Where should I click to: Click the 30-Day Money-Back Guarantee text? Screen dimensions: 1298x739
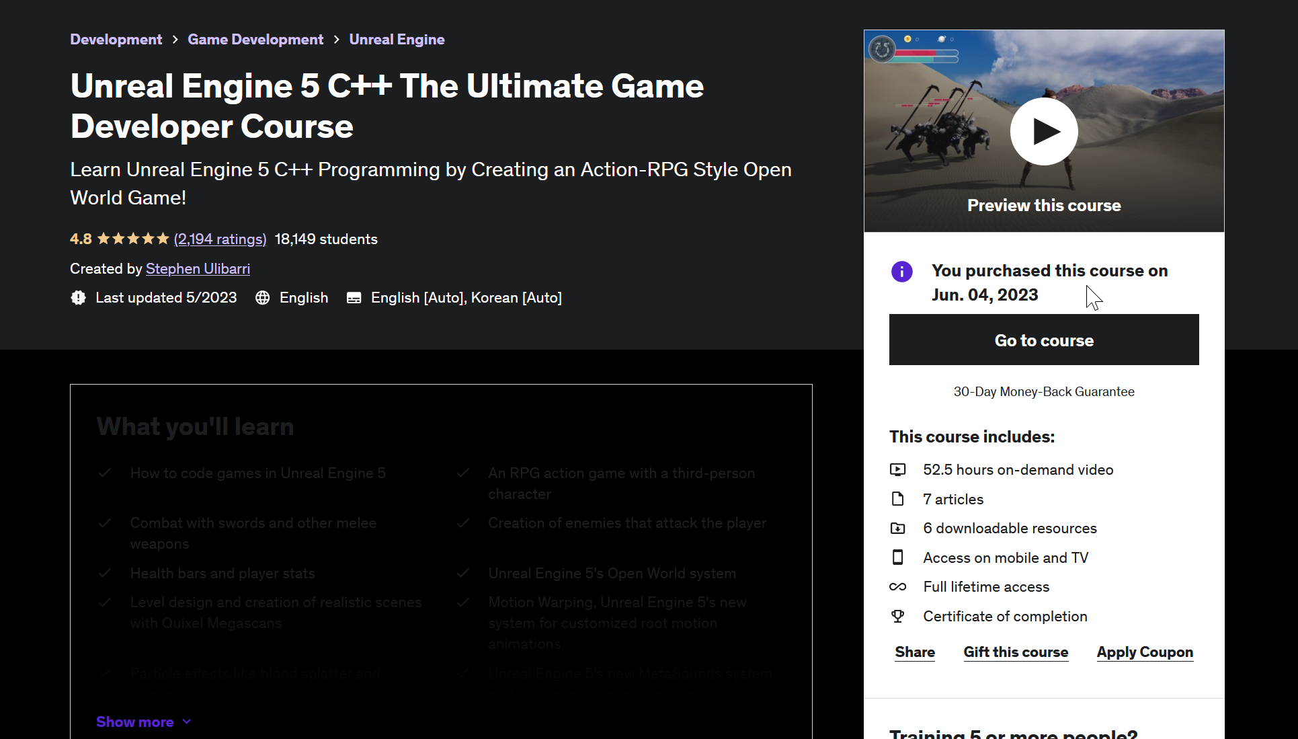tap(1044, 391)
